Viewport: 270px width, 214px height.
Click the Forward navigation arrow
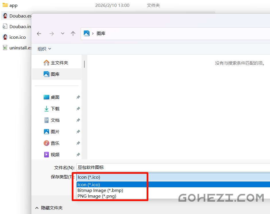point(52,34)
